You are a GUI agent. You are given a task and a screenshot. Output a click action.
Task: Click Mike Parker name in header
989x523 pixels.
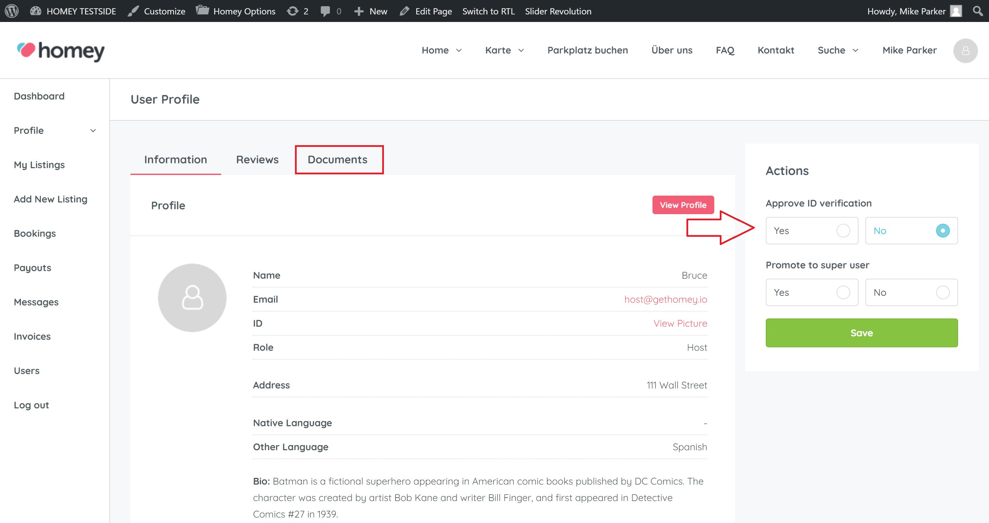point(910,50)
